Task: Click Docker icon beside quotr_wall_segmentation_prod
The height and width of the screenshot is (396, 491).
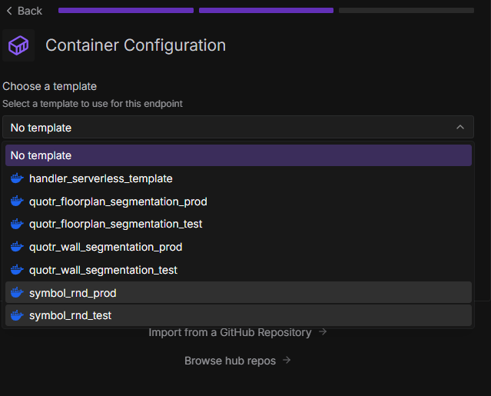Action: (x=17, y=248)
